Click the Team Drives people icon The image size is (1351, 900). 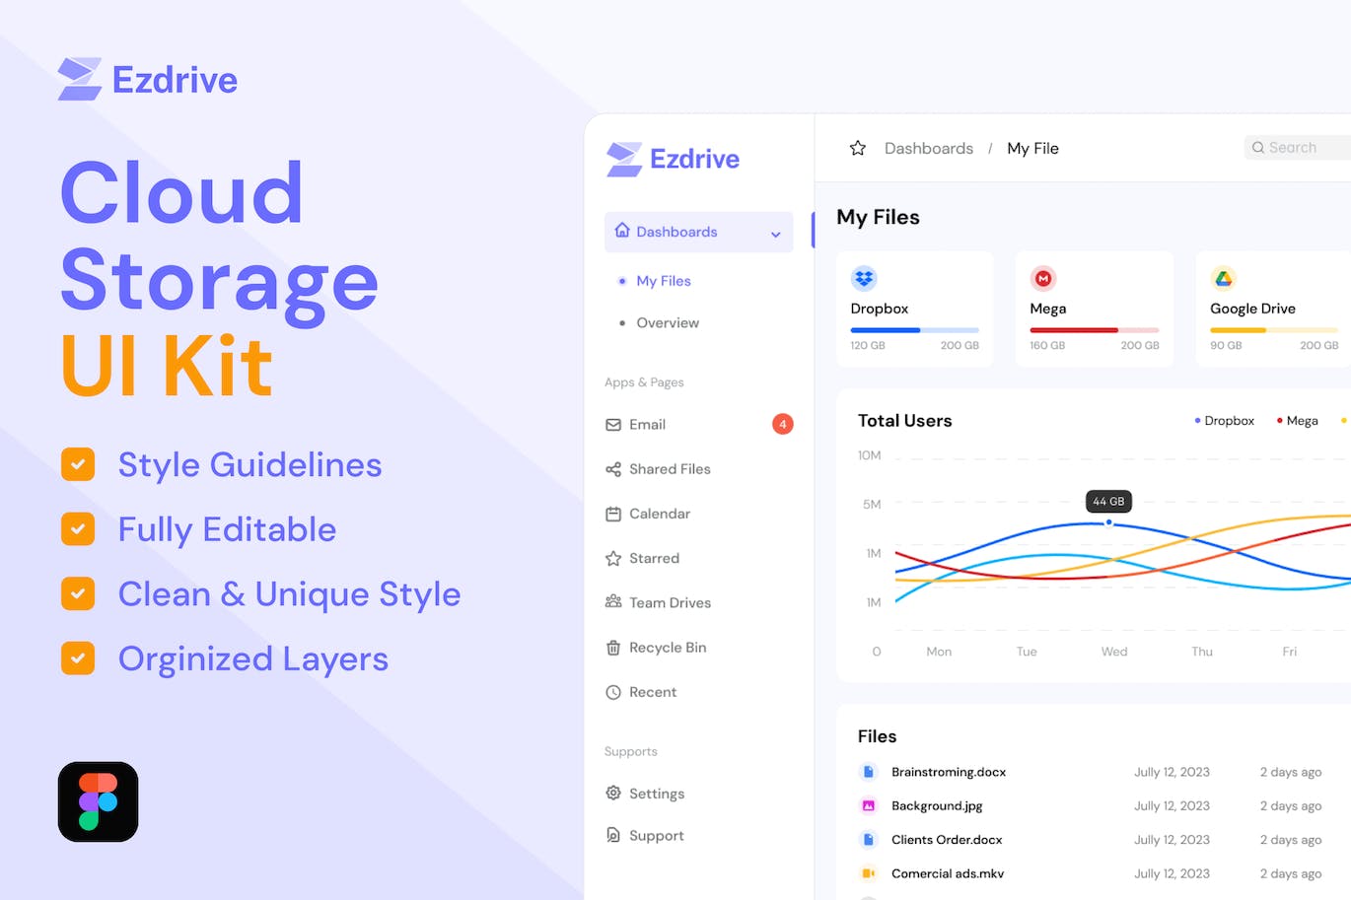[x=613, y=601]
